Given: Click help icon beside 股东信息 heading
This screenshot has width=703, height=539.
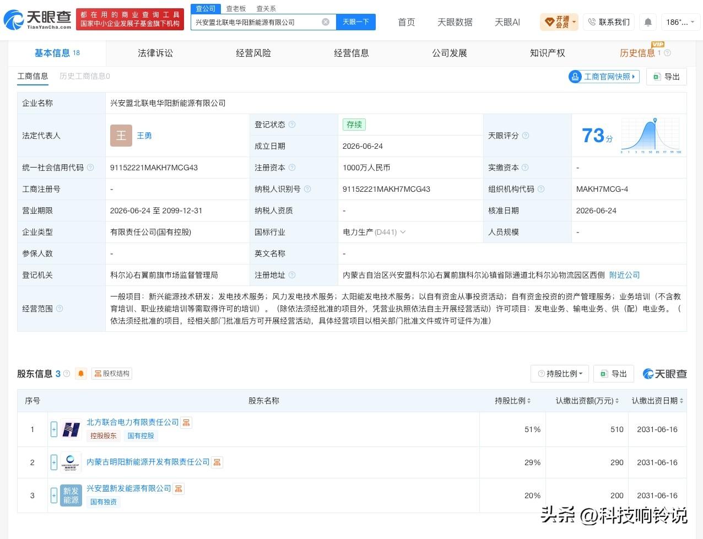Looking at the screenshot, I should tap(67, 374).
